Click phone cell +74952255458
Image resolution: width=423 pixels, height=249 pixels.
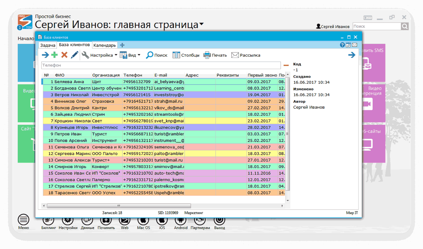pyautogui.click(x=138, y=193)
